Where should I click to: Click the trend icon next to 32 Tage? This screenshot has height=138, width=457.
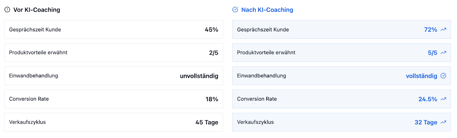tap(443, 122)
